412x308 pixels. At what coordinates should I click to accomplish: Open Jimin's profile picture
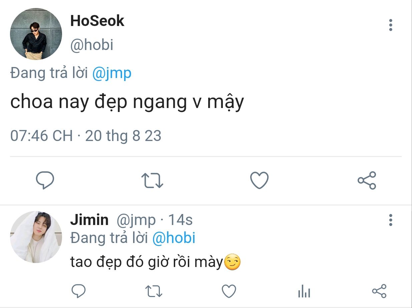[36, 237]
